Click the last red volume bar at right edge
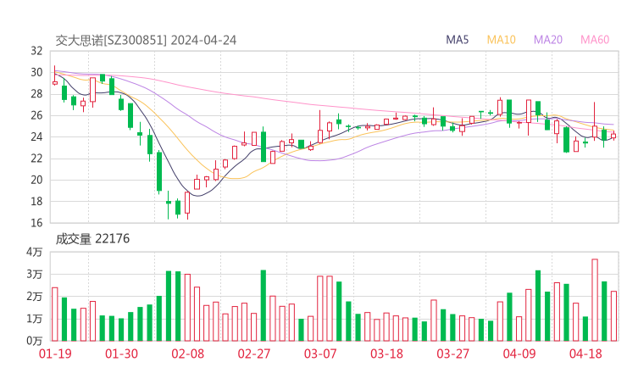Image resolution: width=627 pixels, height=373 pixels. click(x=613, y=316)
